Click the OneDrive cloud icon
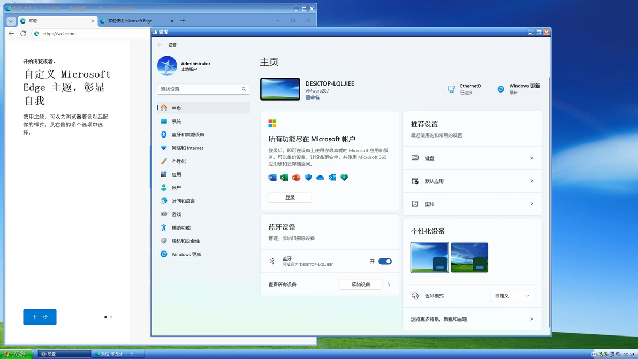 tap(320, 178)
